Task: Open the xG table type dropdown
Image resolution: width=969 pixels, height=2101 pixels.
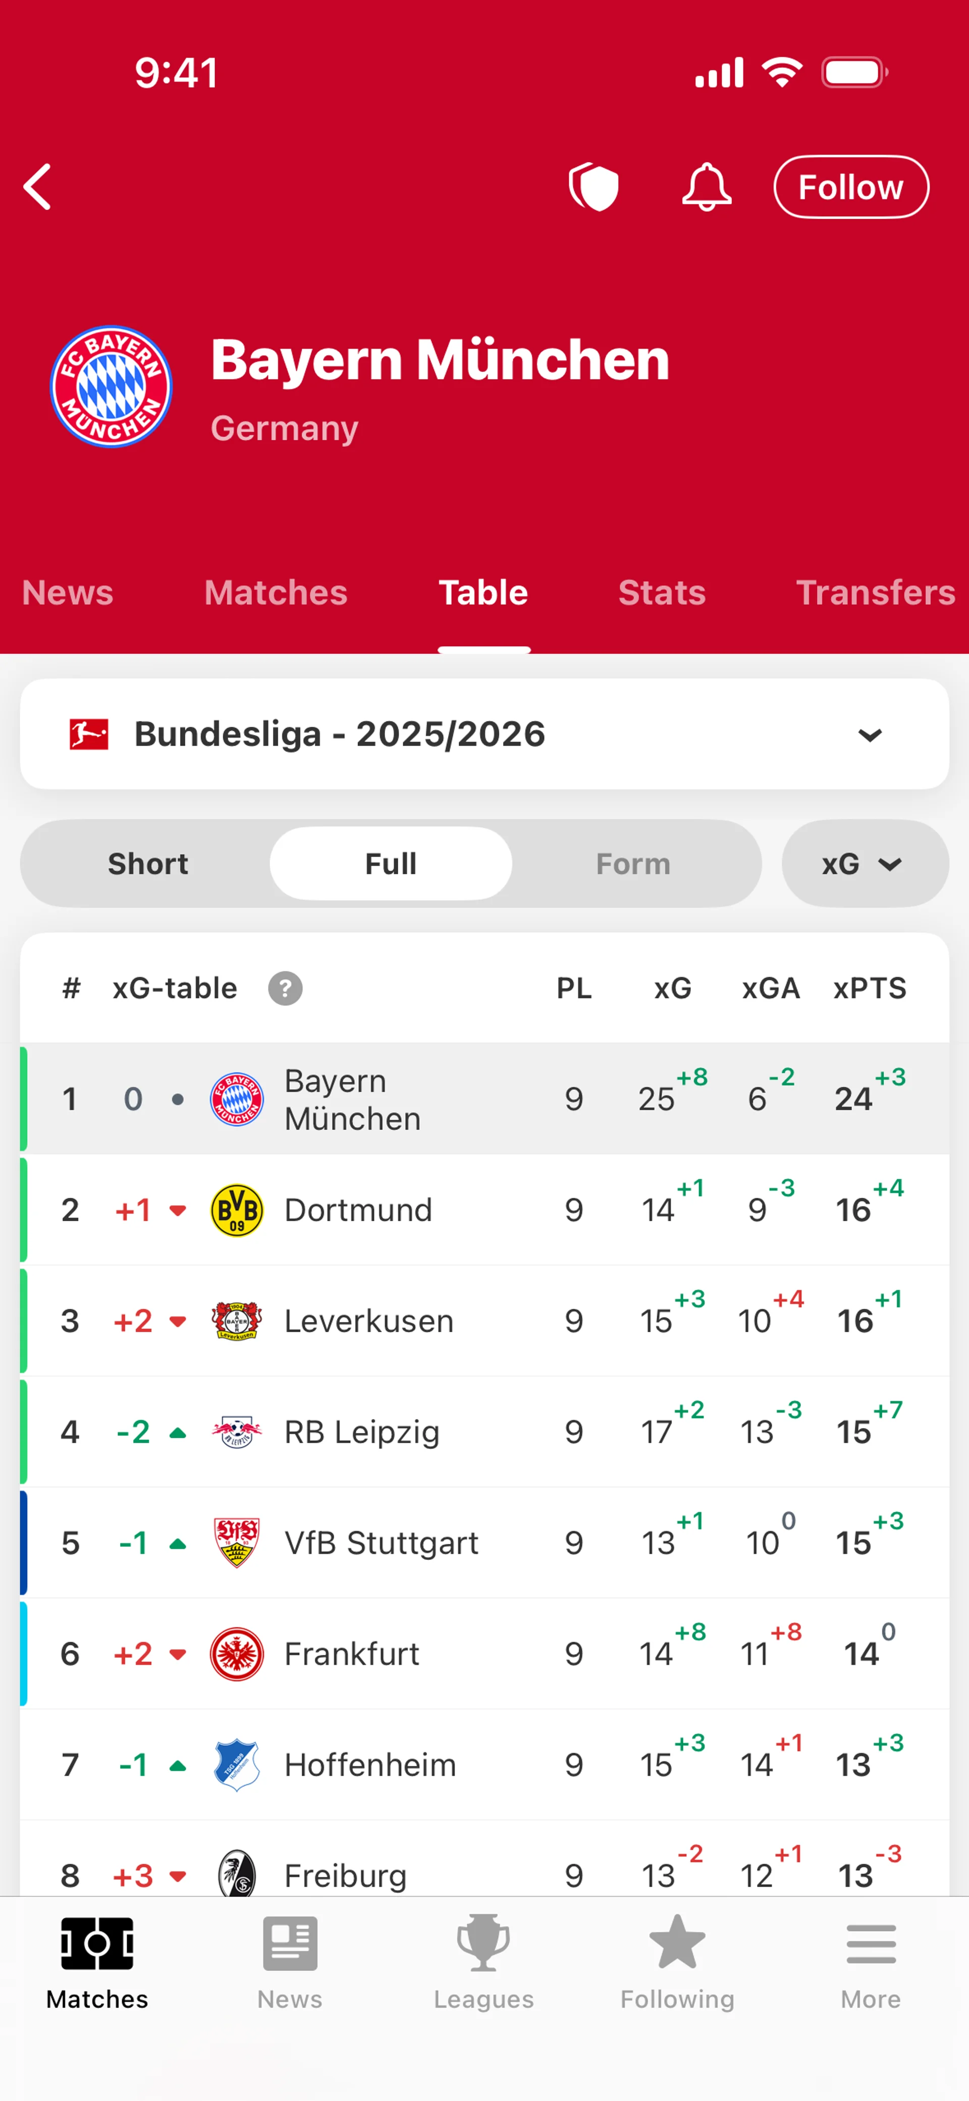Action: click(x=864, y=864)
